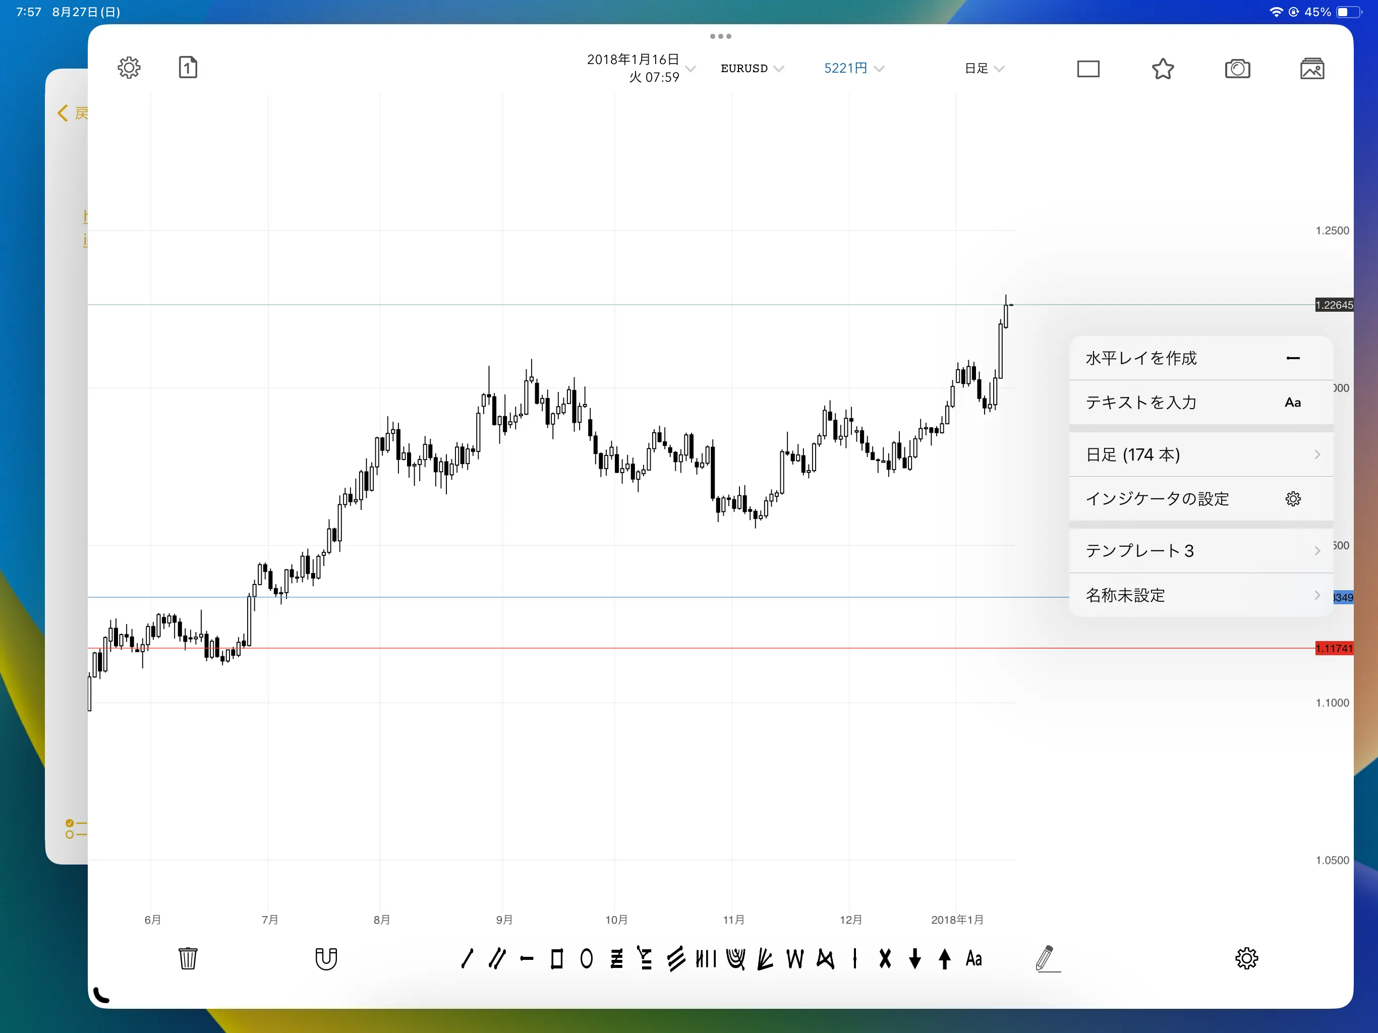Select the parallel channel drawing tool
The height and width of the screenshot is (1033, 1378).
(x=497, y=958)
